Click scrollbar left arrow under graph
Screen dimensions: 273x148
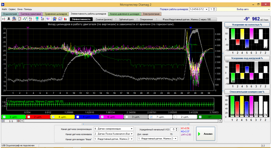[x=22, y=121]
